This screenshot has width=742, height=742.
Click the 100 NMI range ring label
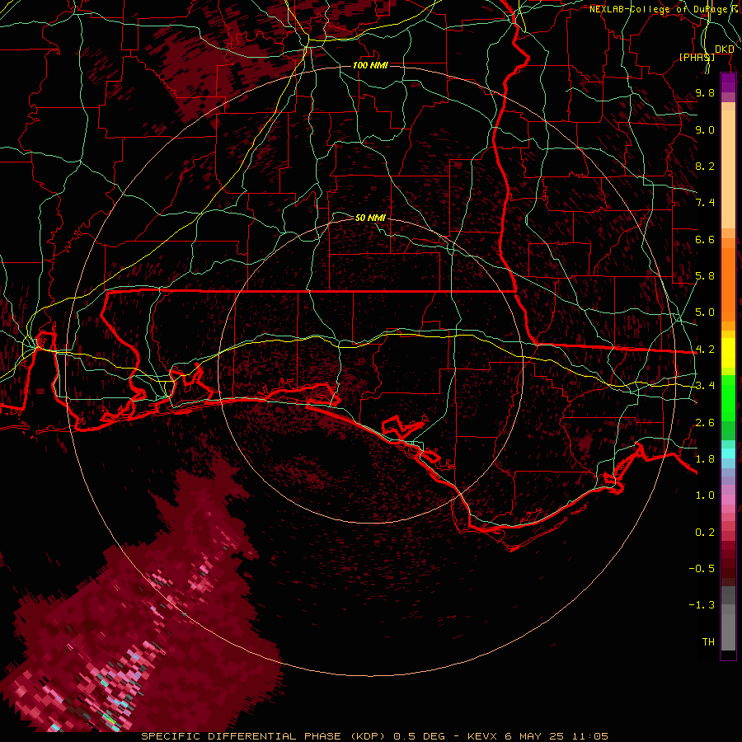[370, 65]
